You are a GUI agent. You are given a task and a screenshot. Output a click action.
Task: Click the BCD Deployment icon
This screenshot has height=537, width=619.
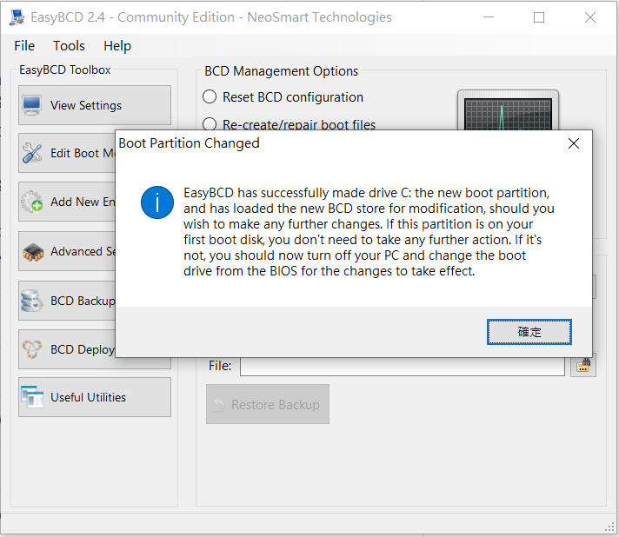(x=31, y=349)
